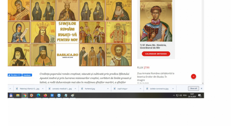This screenshot has width=239, height=126.
Task: Open File Explorer from the taskbar
Action: 18,95
